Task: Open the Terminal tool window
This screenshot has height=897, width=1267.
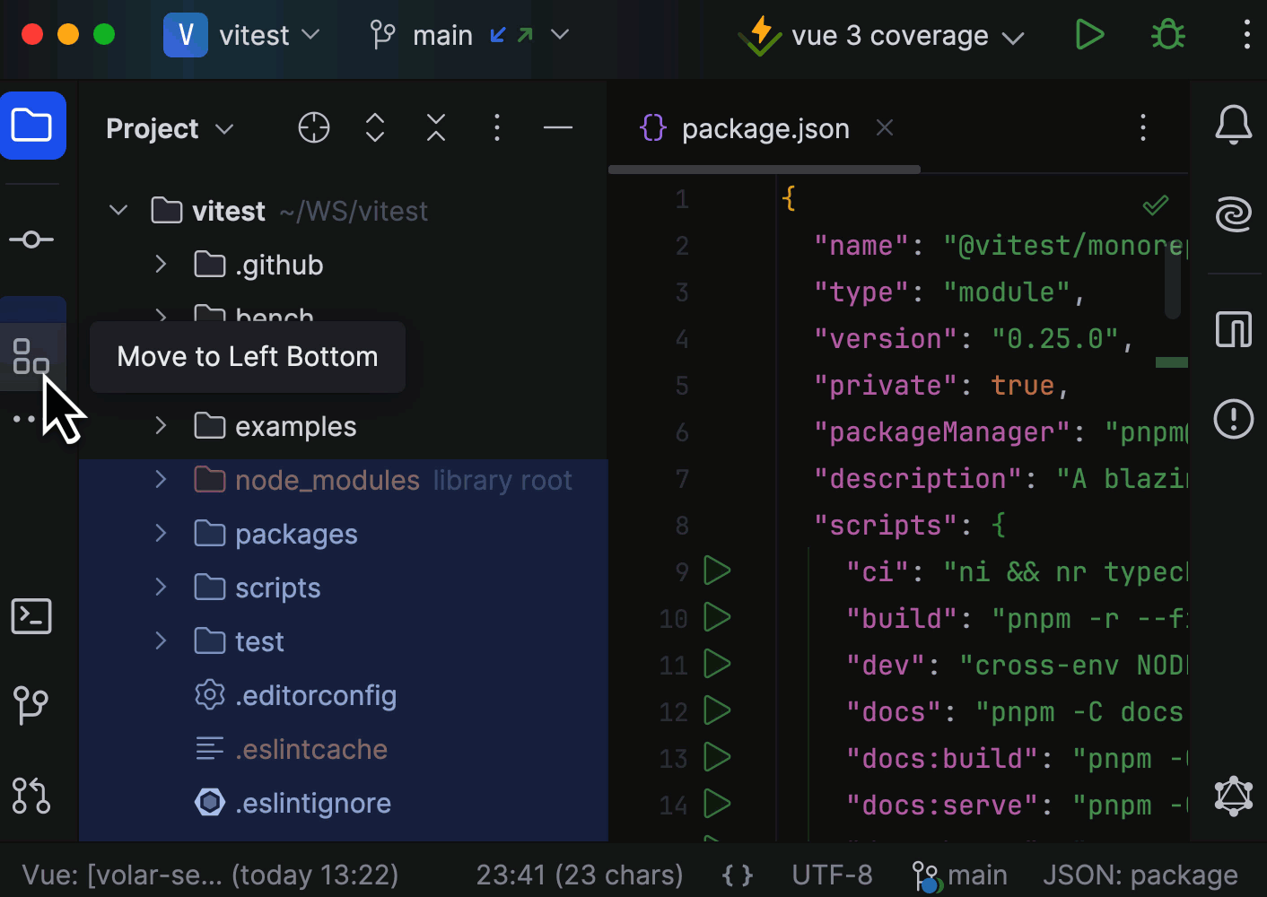Action: [31, 616]
